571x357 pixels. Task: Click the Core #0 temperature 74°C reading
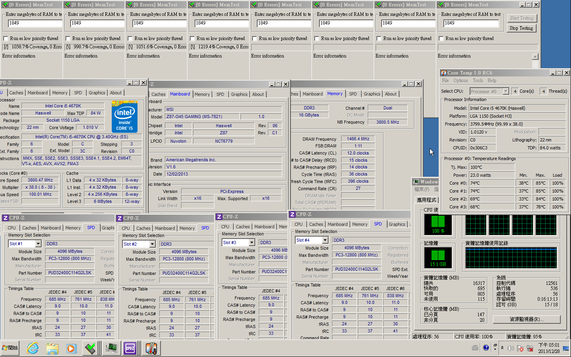click(492, 183)
